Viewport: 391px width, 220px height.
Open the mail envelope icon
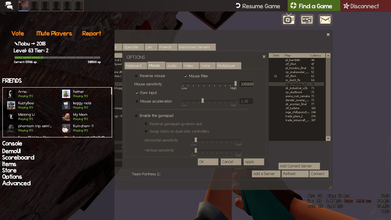click(x=325, y=20)
